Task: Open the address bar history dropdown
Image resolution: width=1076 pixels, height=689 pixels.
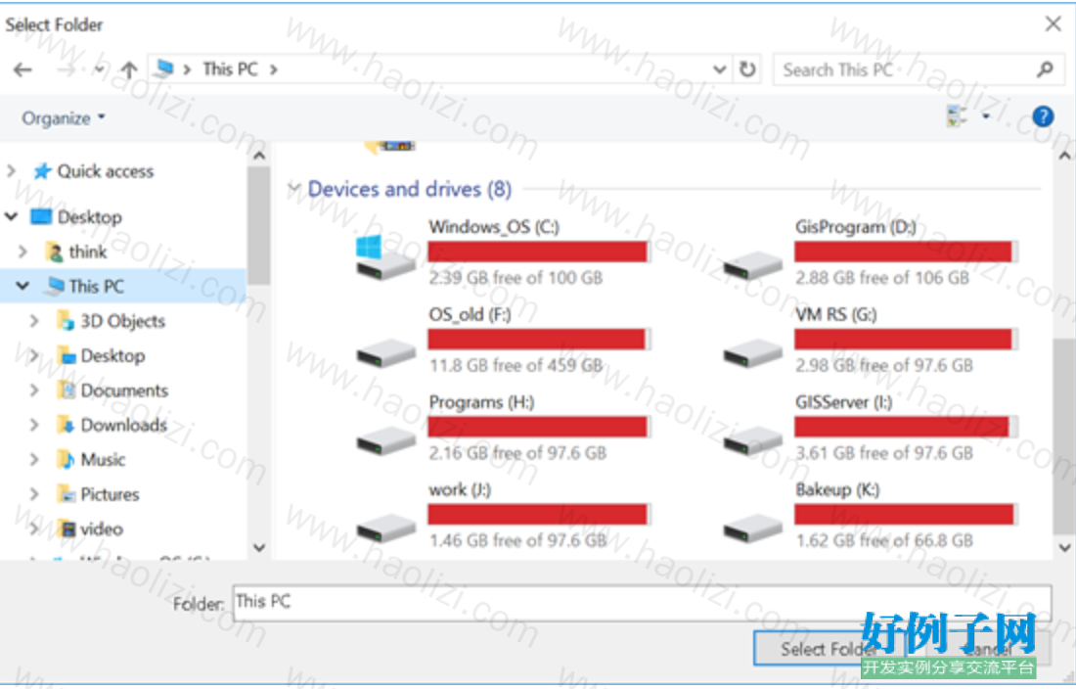Action: 719,69
